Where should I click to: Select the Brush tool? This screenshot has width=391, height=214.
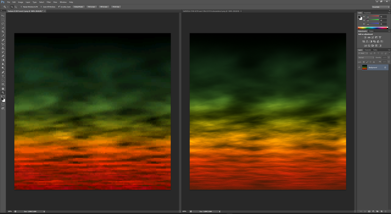pos(3,44)
